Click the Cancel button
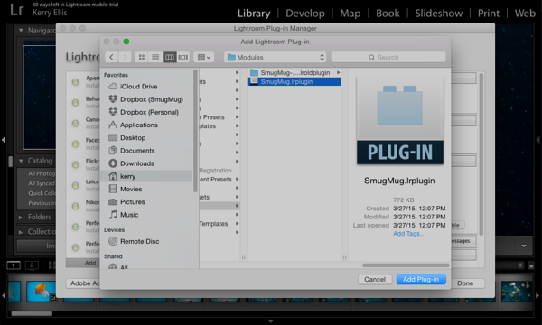 (375, 280)
